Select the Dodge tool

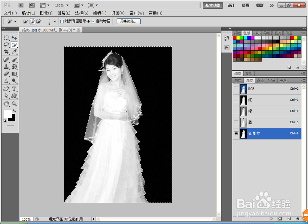pyautogui.click(x=14, y=81)
